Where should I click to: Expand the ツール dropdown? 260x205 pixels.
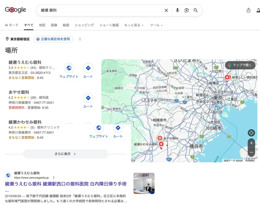click(x=156, y=25)
